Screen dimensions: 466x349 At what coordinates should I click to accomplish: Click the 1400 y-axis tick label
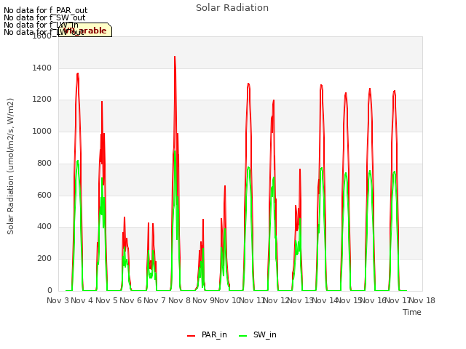click(42, 68)
